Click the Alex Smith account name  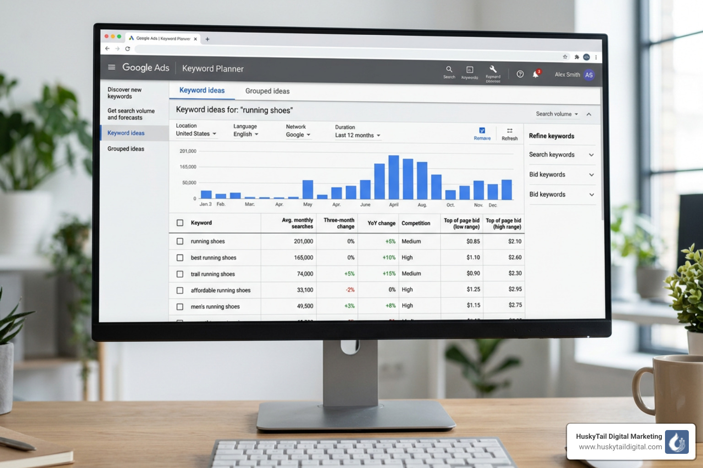[x=567, y=74]
